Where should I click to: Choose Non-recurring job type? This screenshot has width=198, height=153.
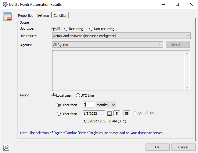[x=91, y=29]
